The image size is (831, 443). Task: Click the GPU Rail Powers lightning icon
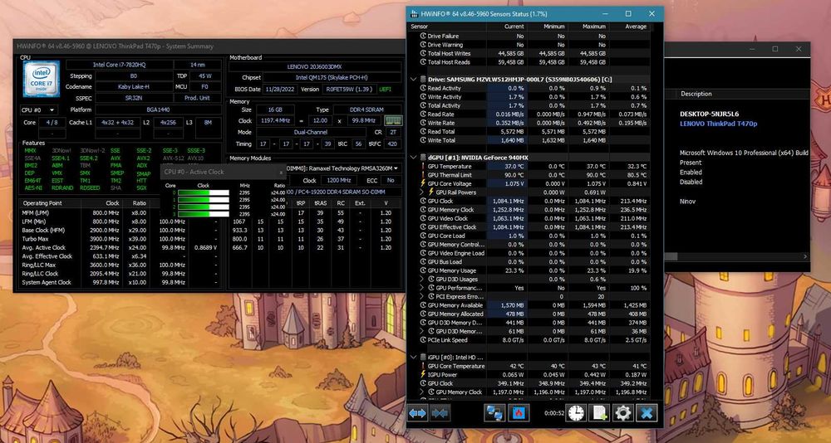click(x=430, y=192)
